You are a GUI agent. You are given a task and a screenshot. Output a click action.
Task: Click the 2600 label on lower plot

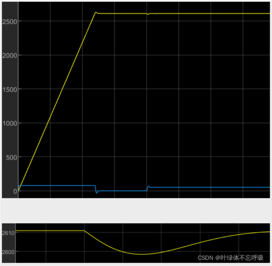coord(8,251)
